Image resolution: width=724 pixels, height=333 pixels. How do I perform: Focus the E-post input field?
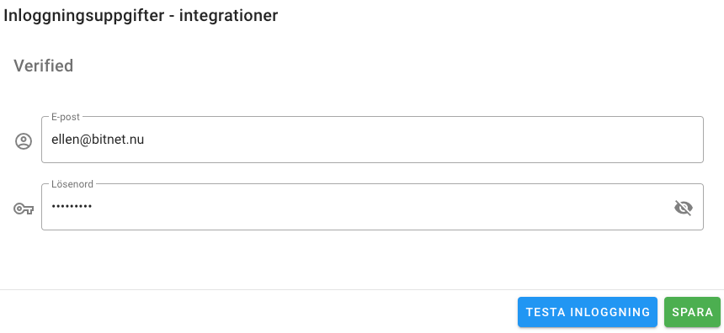372,140
